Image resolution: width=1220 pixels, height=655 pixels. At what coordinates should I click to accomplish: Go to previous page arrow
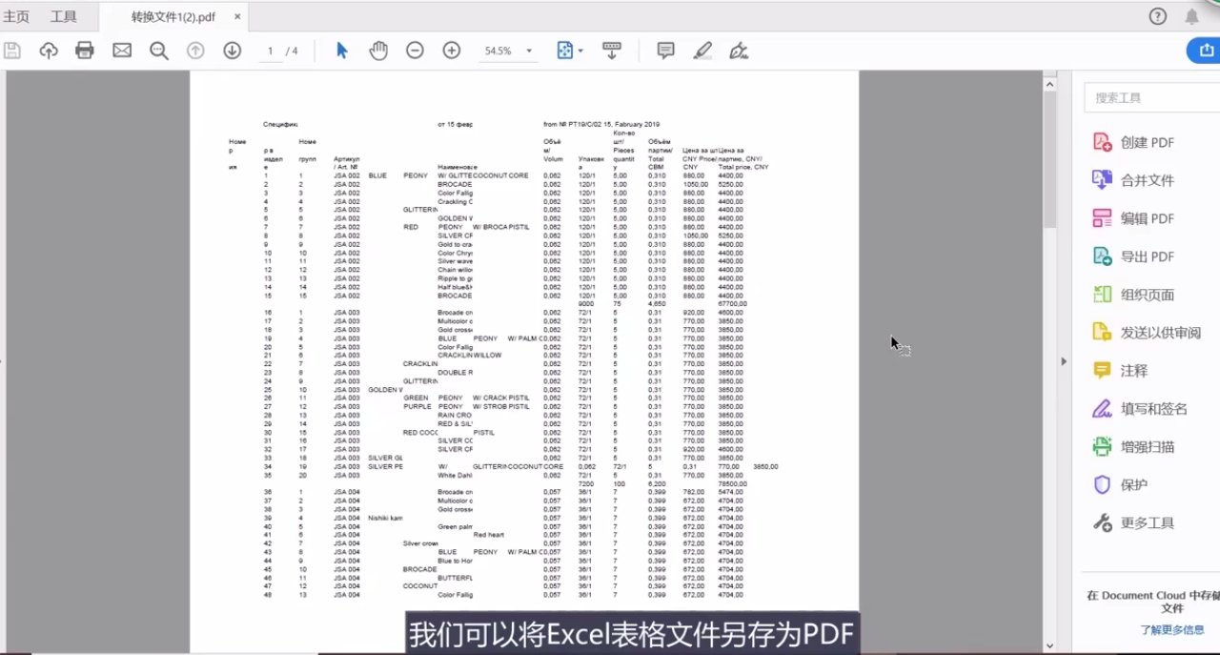[195, 51]
